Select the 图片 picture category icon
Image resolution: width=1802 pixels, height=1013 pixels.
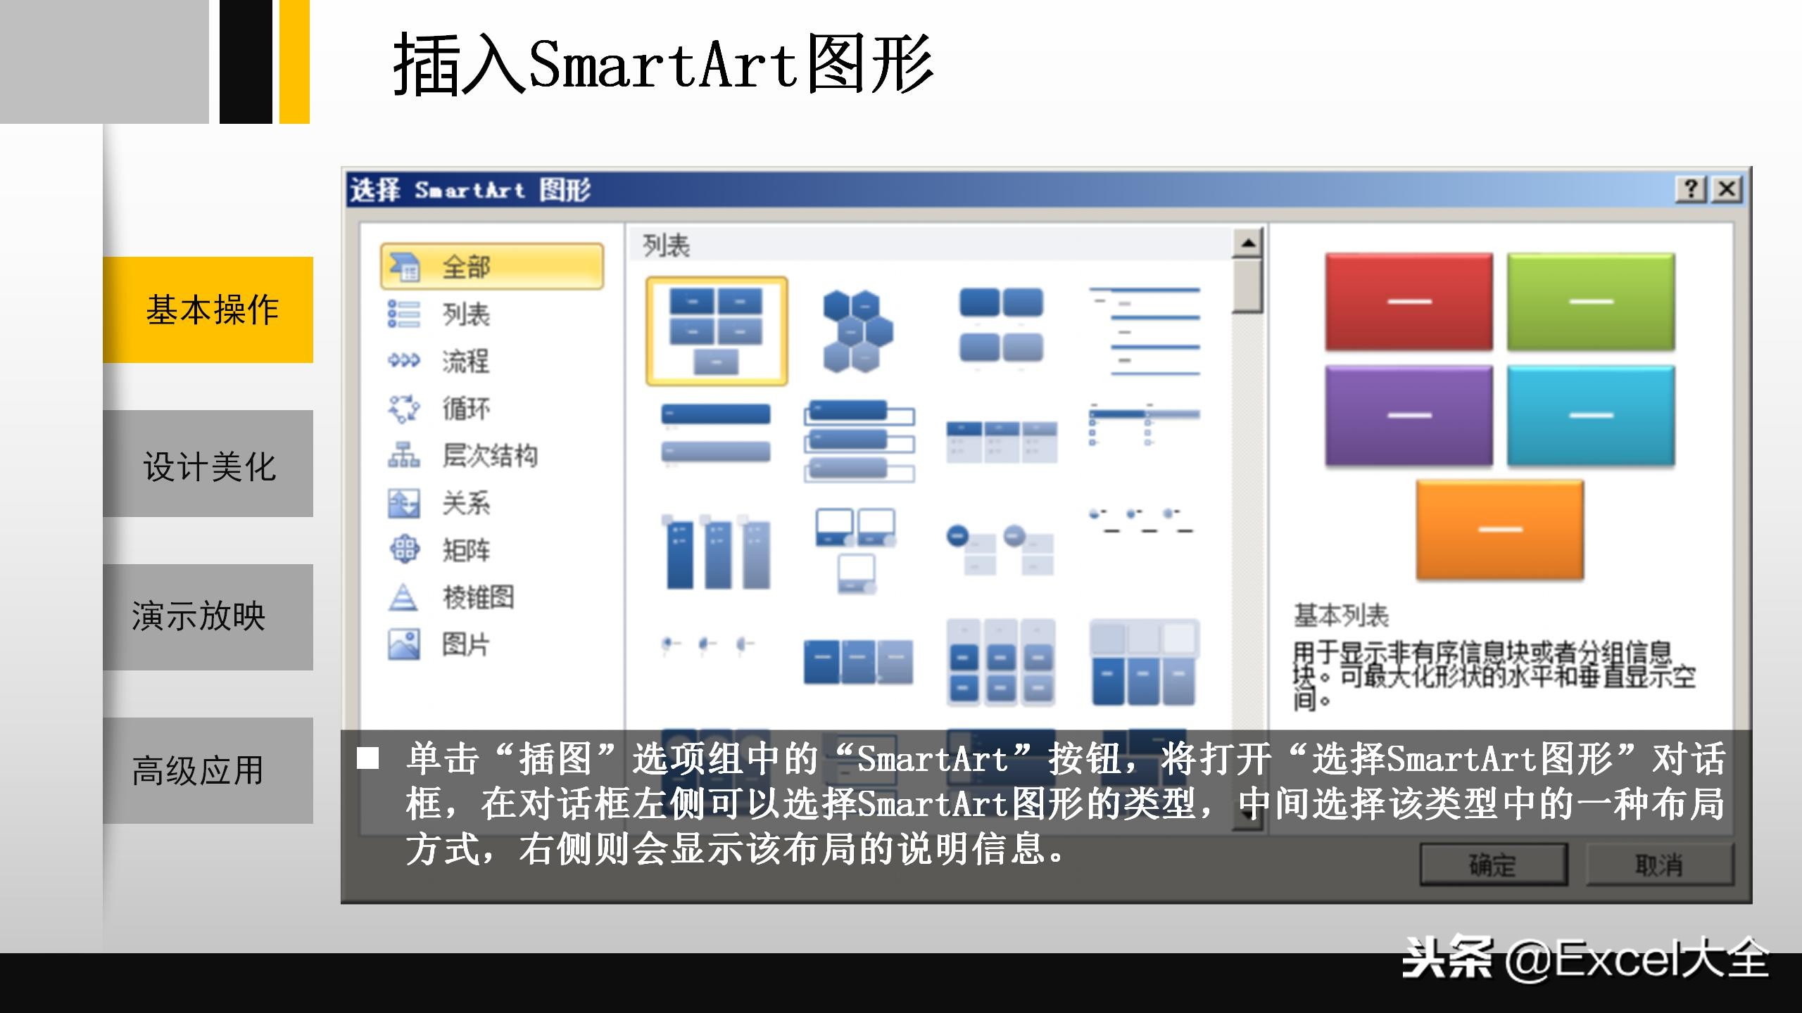pos(403,644)
